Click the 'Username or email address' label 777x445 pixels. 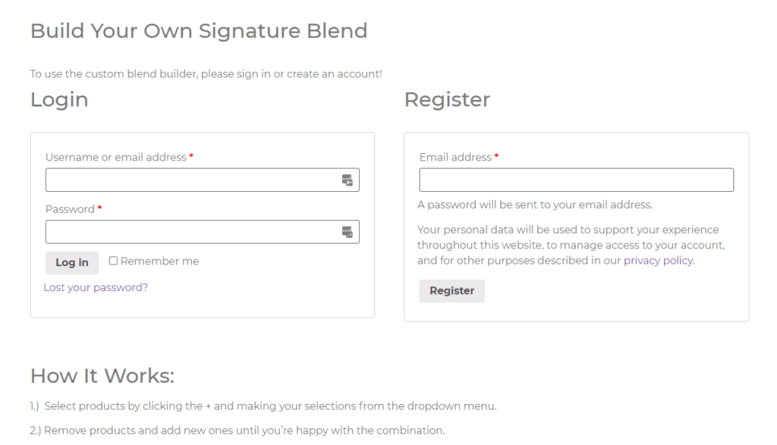[115, 158]
